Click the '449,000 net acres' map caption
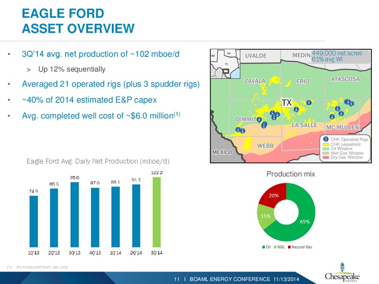The image size is (379, 284). click(337, 53)
